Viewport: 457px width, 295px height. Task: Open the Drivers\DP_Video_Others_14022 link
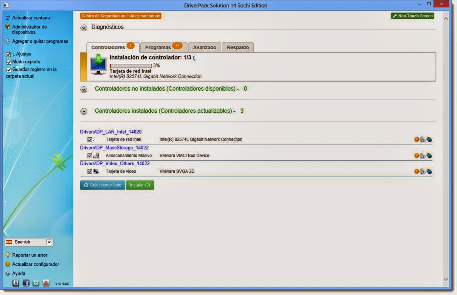pyautogui.click(x=115, y=163)
